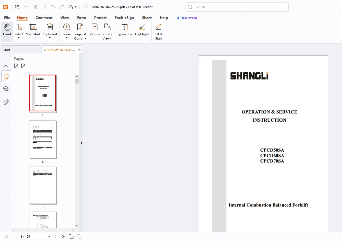Go to next page arrow
This screenshot has height=241, width=342.
pos(56,237)
